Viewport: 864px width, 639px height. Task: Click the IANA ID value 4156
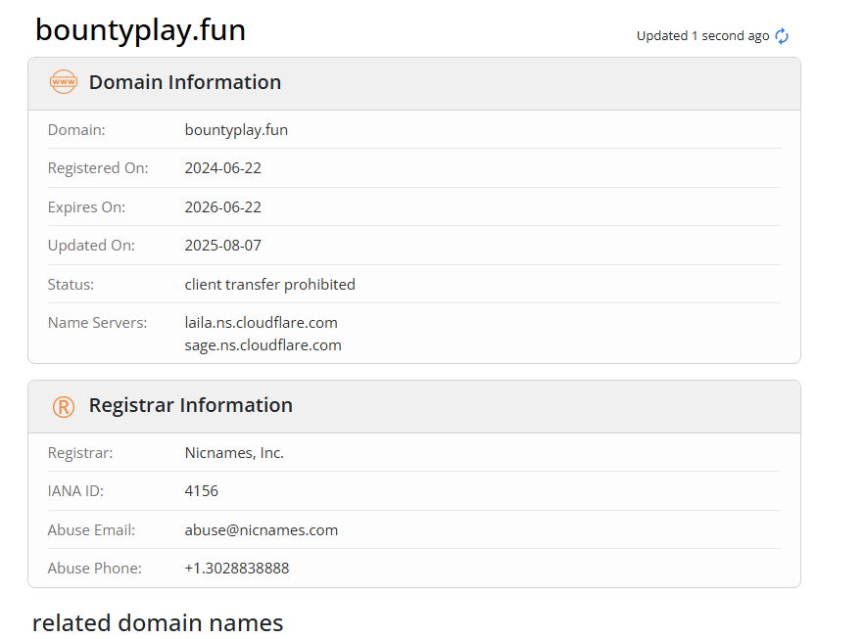coord(201,491)
